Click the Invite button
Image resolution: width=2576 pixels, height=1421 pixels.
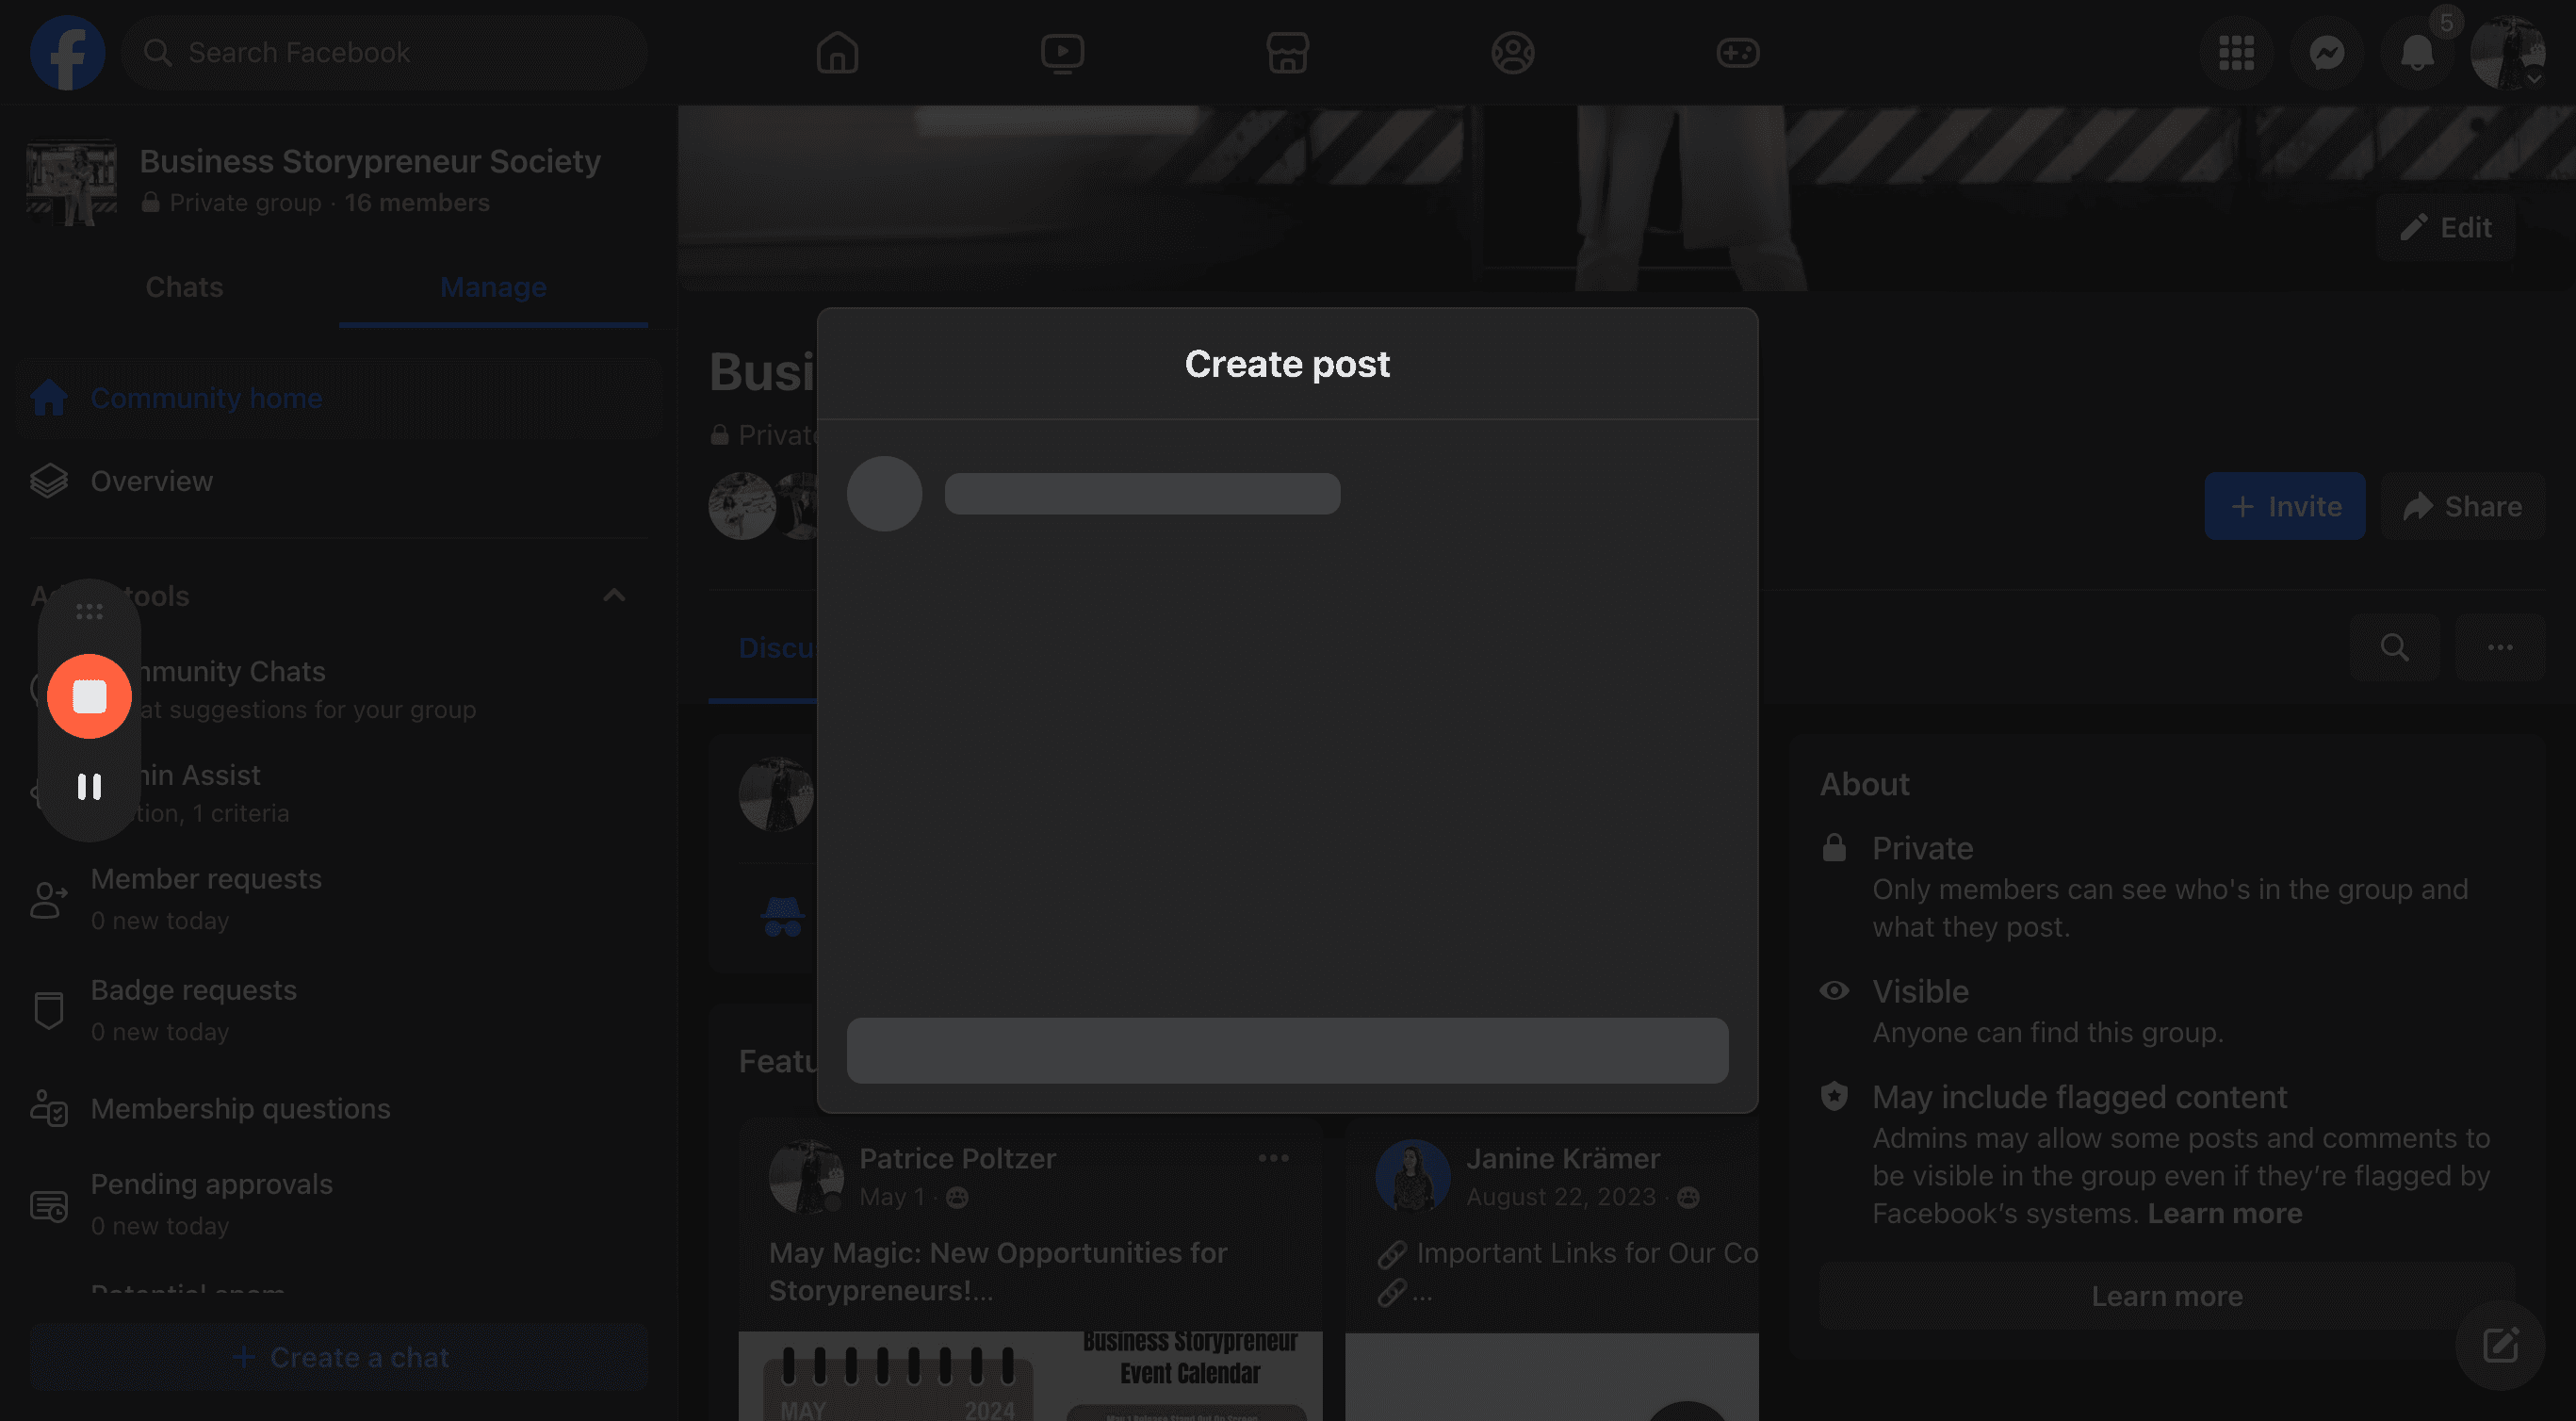[2285, 506]
